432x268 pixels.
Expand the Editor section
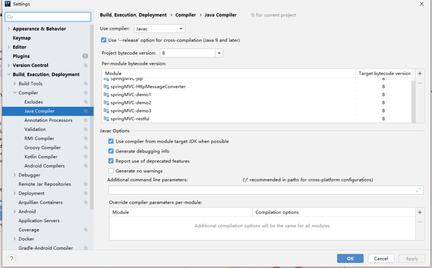9,47
